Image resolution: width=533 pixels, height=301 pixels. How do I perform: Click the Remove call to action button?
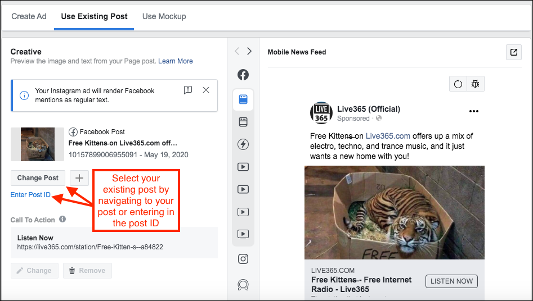[87, 271]
